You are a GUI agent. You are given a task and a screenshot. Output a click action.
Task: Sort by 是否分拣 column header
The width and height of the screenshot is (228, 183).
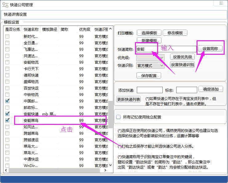click(x=13, y=30)
